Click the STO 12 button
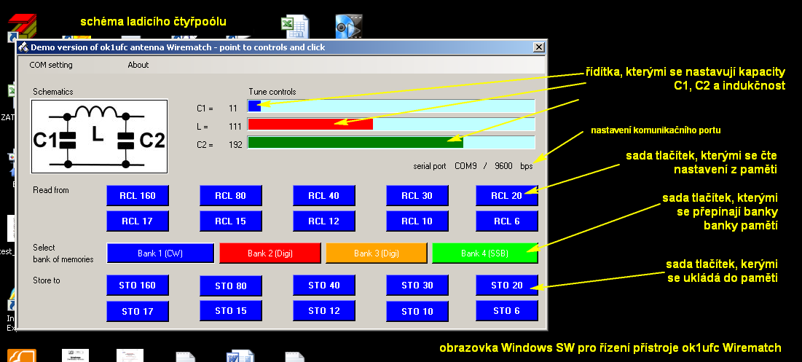Screen dimensions: 802x362 coord(324,311)
